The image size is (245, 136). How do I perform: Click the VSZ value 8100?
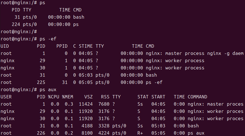point(87,133)
